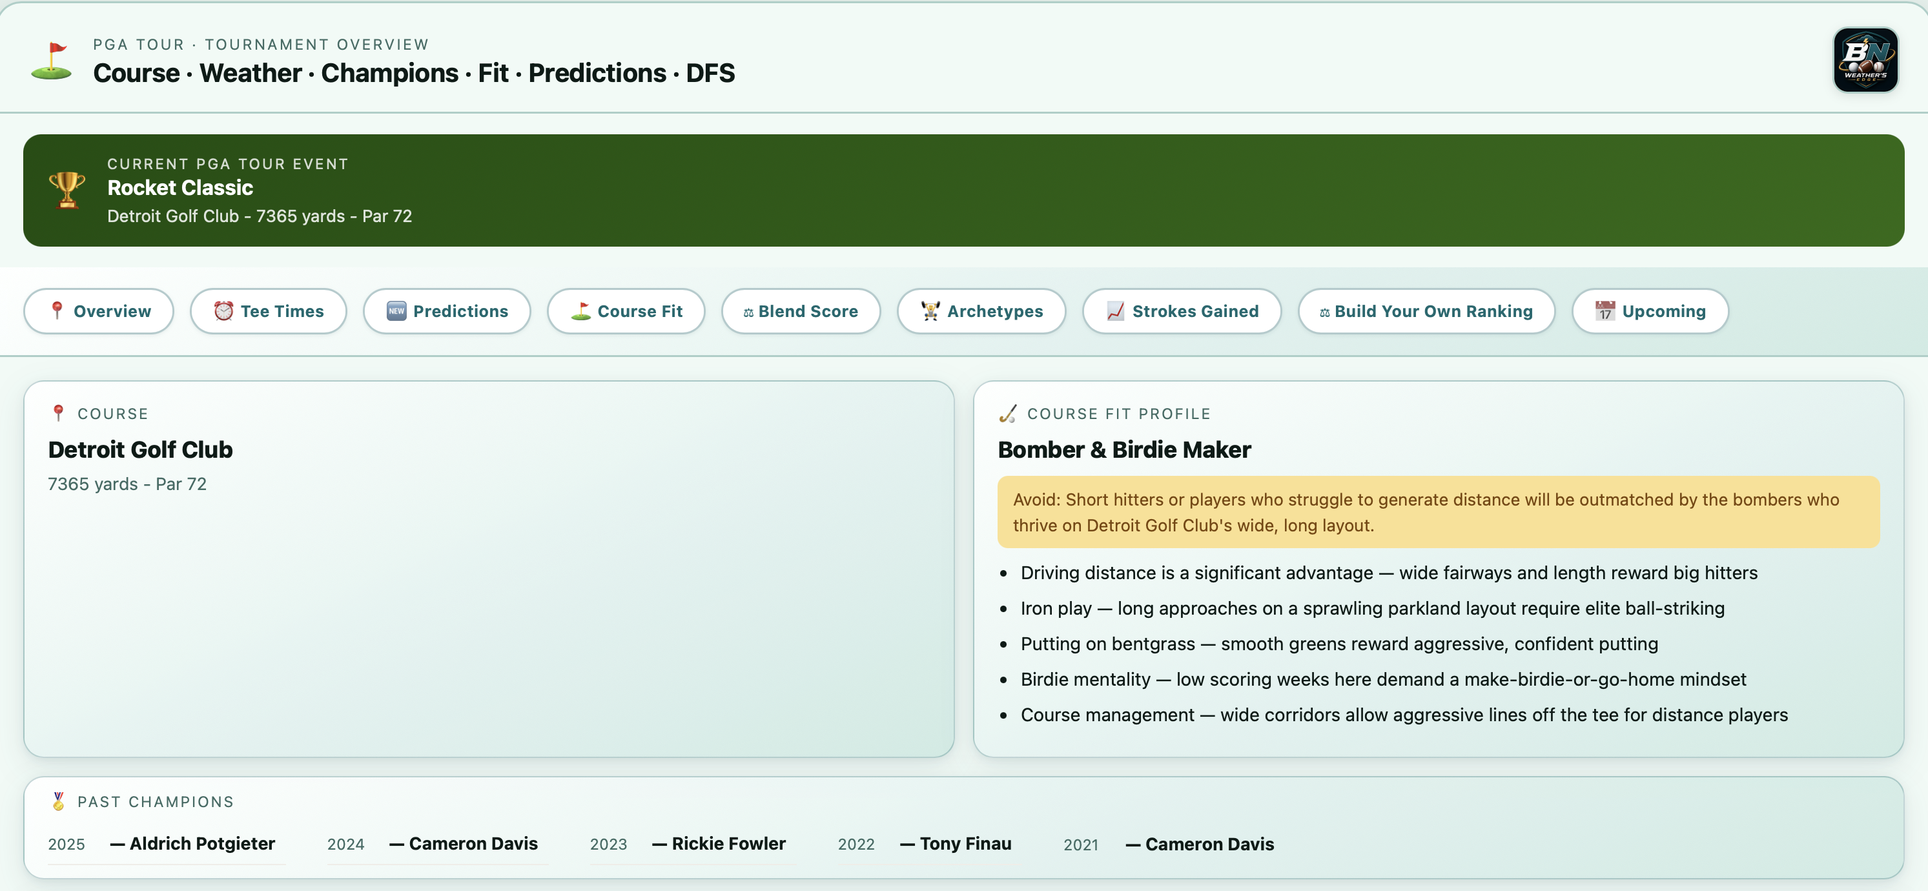Click the scales icon on Build Your Own Ranking
The height and width of the screenshot is (891, 1928).
[1325, 312]
